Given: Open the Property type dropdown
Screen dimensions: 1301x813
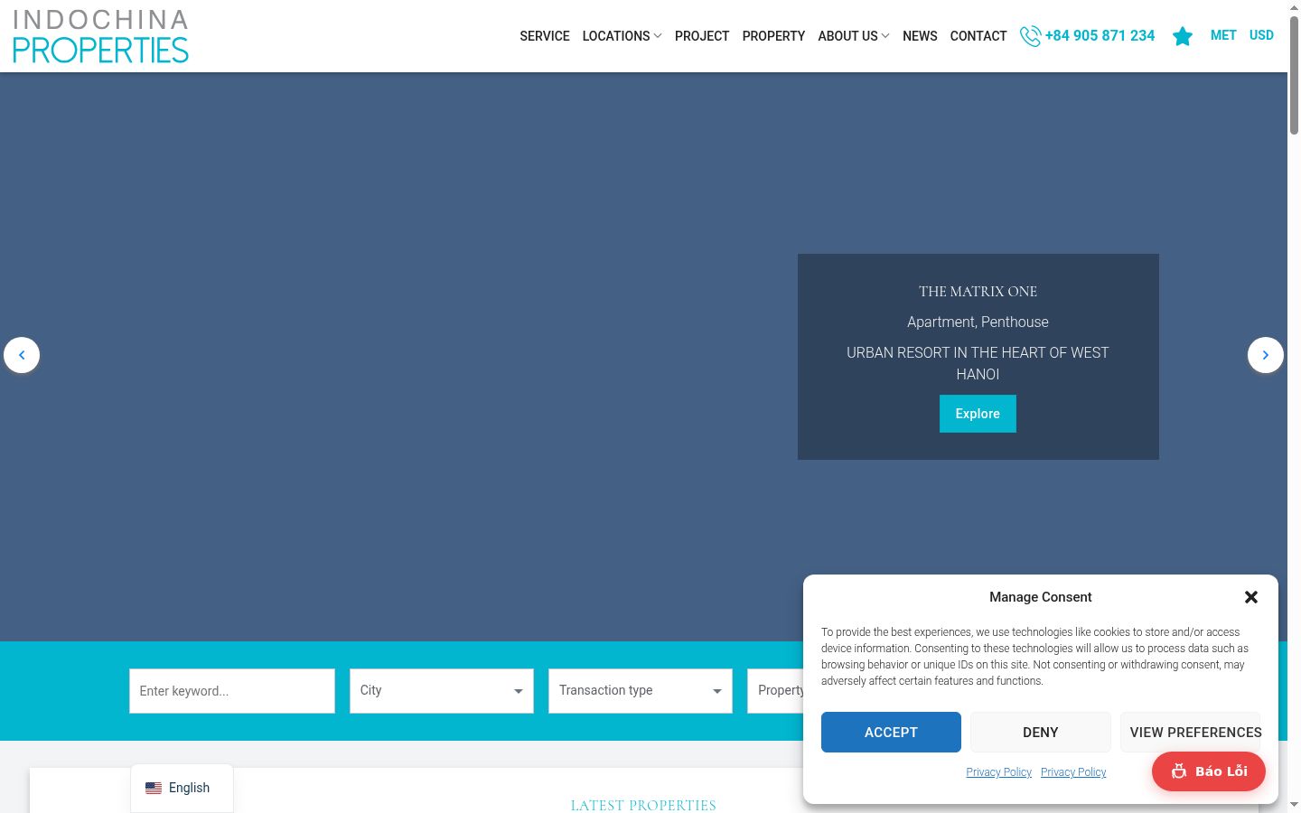Looking at the screenshot, I should (x=775, y=691).
